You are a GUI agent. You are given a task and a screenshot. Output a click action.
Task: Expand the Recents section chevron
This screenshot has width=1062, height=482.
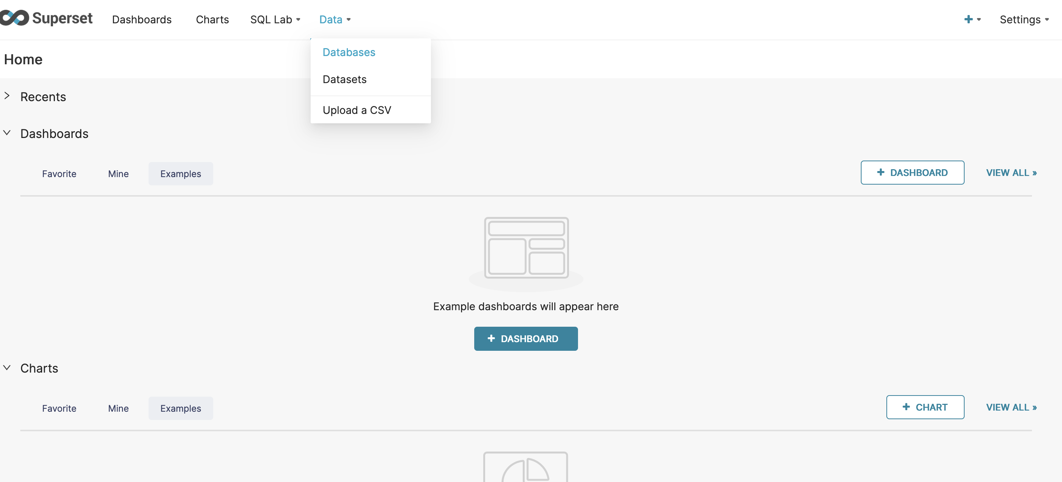coord(7,96)
